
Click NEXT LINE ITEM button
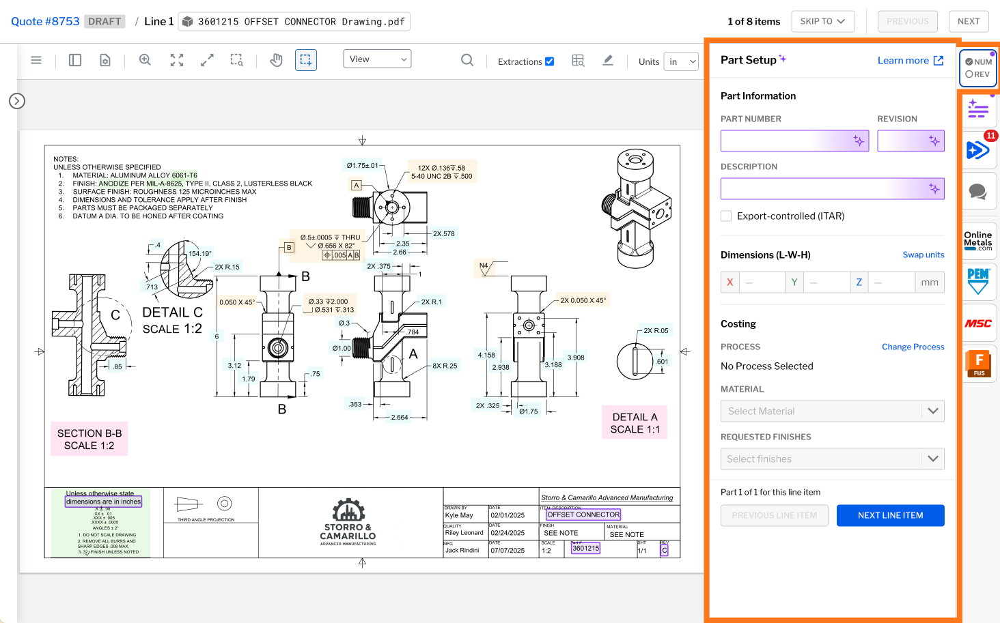point(890,515)
